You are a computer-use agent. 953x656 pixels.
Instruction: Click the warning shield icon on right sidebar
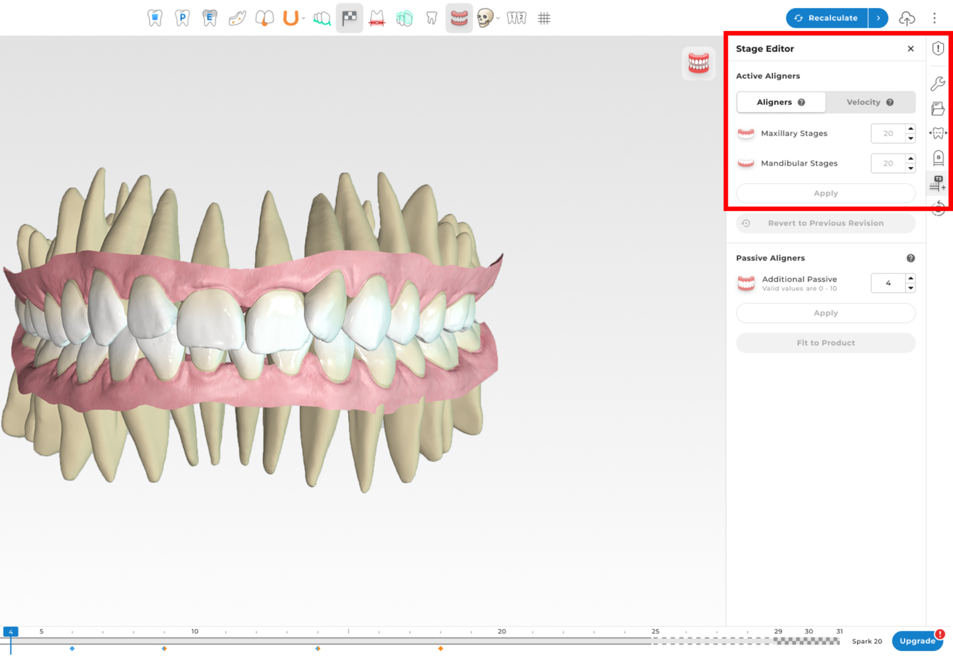937,48
